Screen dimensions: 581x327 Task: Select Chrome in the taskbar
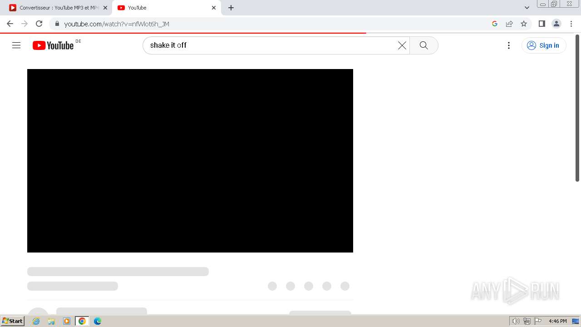pos(82,321)
